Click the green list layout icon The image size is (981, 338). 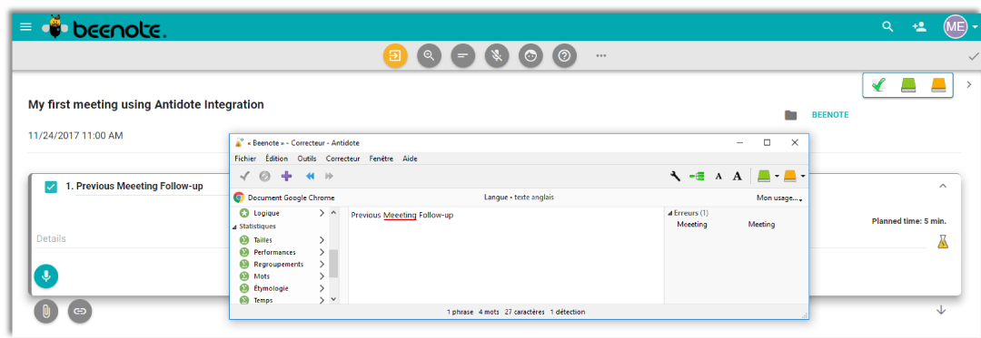(x=697, y=177)
